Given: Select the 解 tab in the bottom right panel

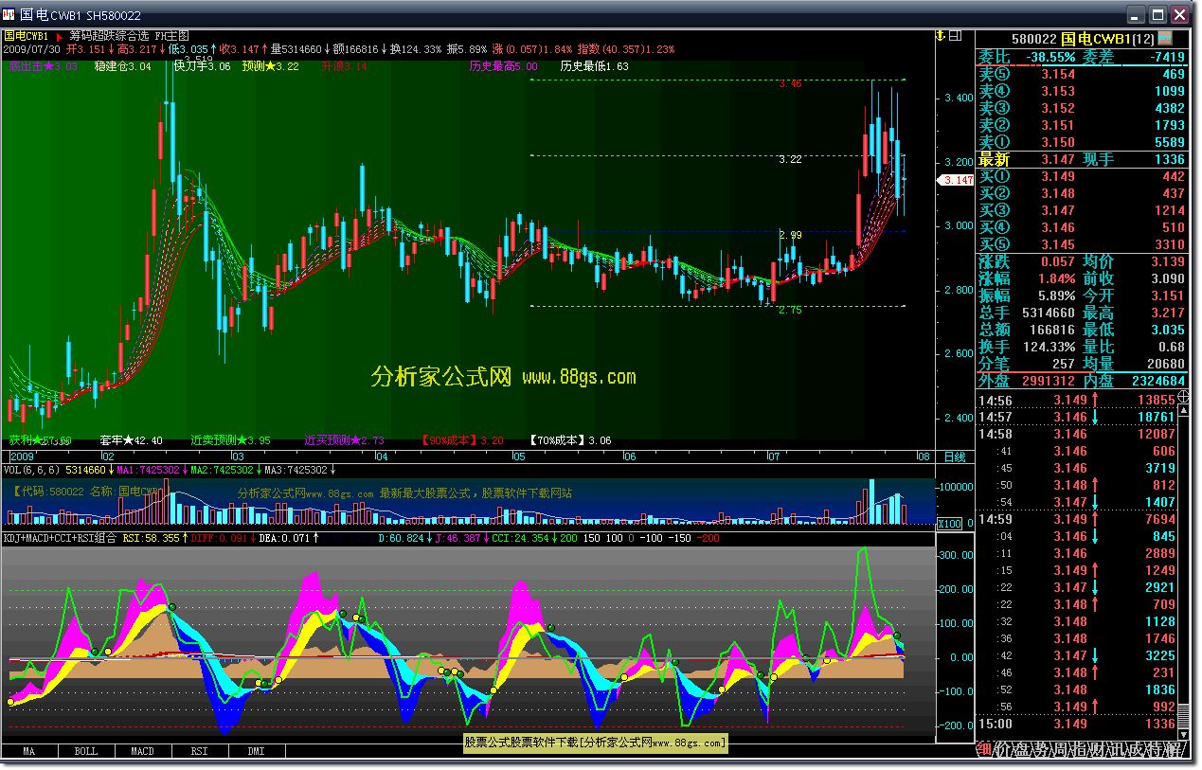Looking at the screenshot, I should coord(1174,749).
